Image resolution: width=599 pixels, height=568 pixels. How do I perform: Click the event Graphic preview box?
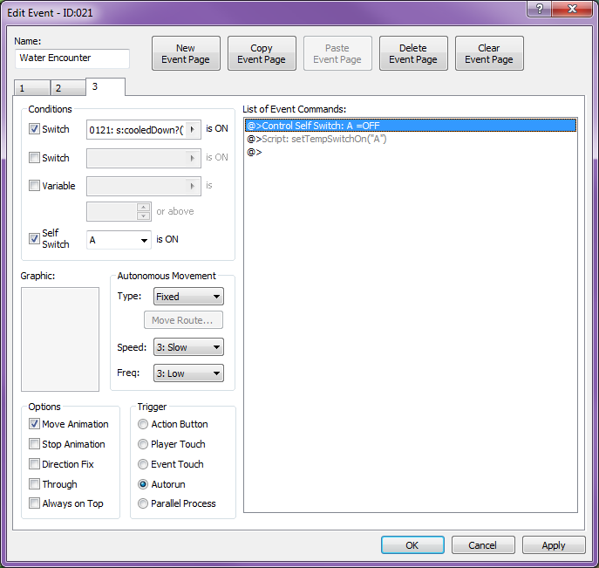coord(60,339)
